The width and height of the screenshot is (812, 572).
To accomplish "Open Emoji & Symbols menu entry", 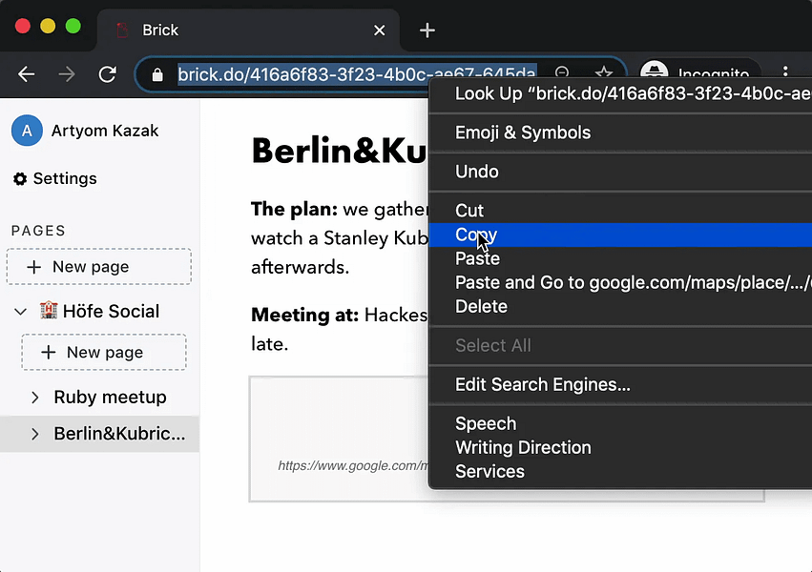I will 522,133.
